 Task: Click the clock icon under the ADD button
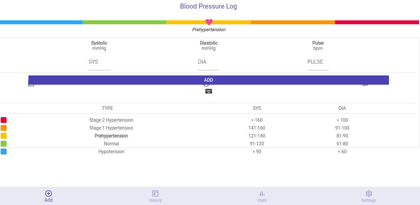[206, 83]
